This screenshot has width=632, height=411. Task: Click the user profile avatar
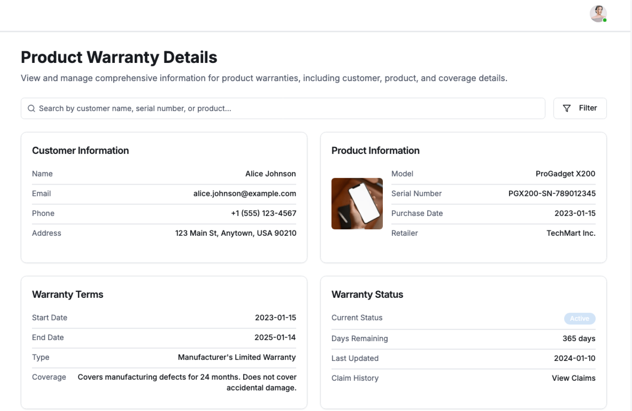click(598, 14)
